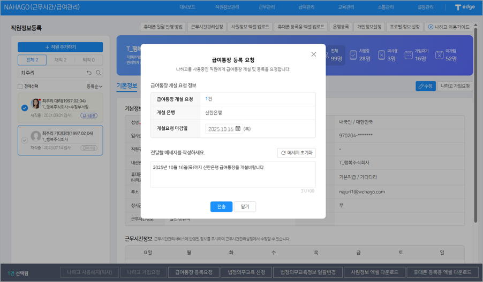483x282 pixels.
Task: Open 교육관리 menu
Action: 346,7
